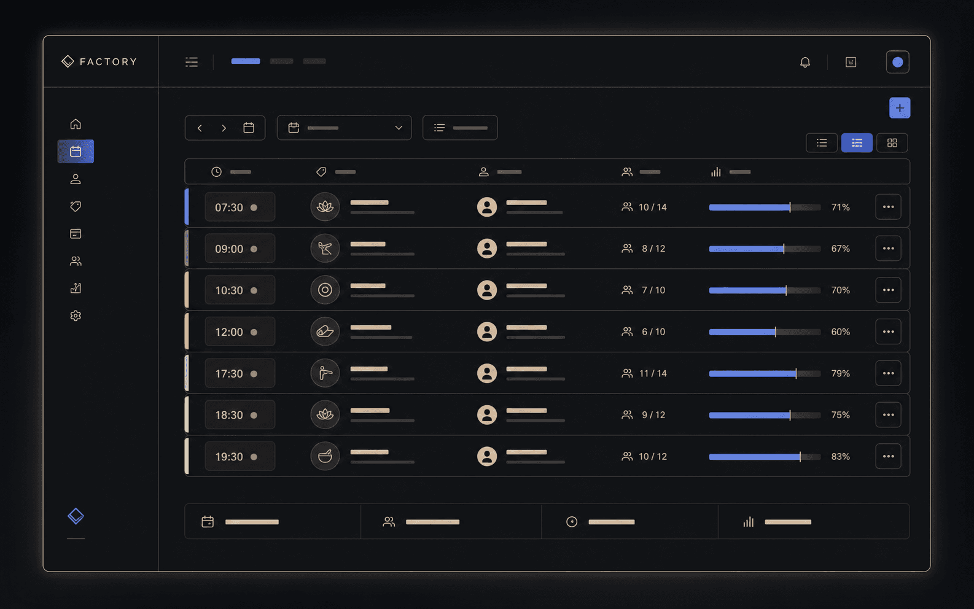Screen dimensions: 974x609
Task: Sort by the instructor person column header
Action: 500,172
